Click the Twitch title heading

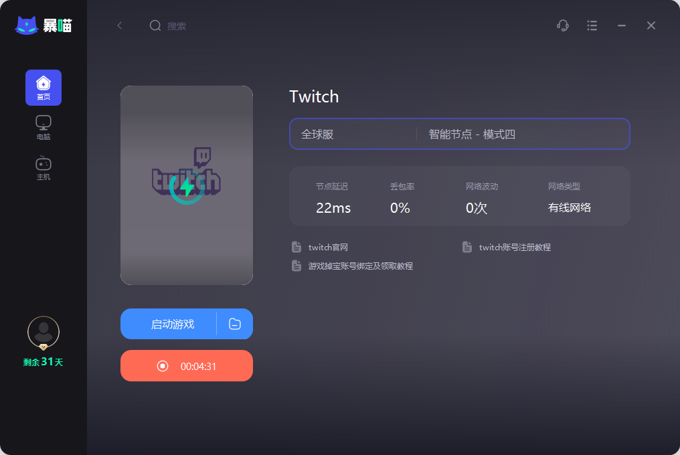tap(314, 97)
